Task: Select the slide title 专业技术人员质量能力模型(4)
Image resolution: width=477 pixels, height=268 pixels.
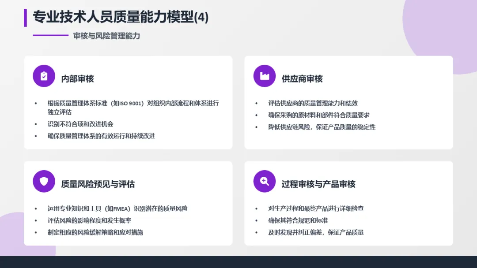Action: pyautogui.click(x=121, y=17)
